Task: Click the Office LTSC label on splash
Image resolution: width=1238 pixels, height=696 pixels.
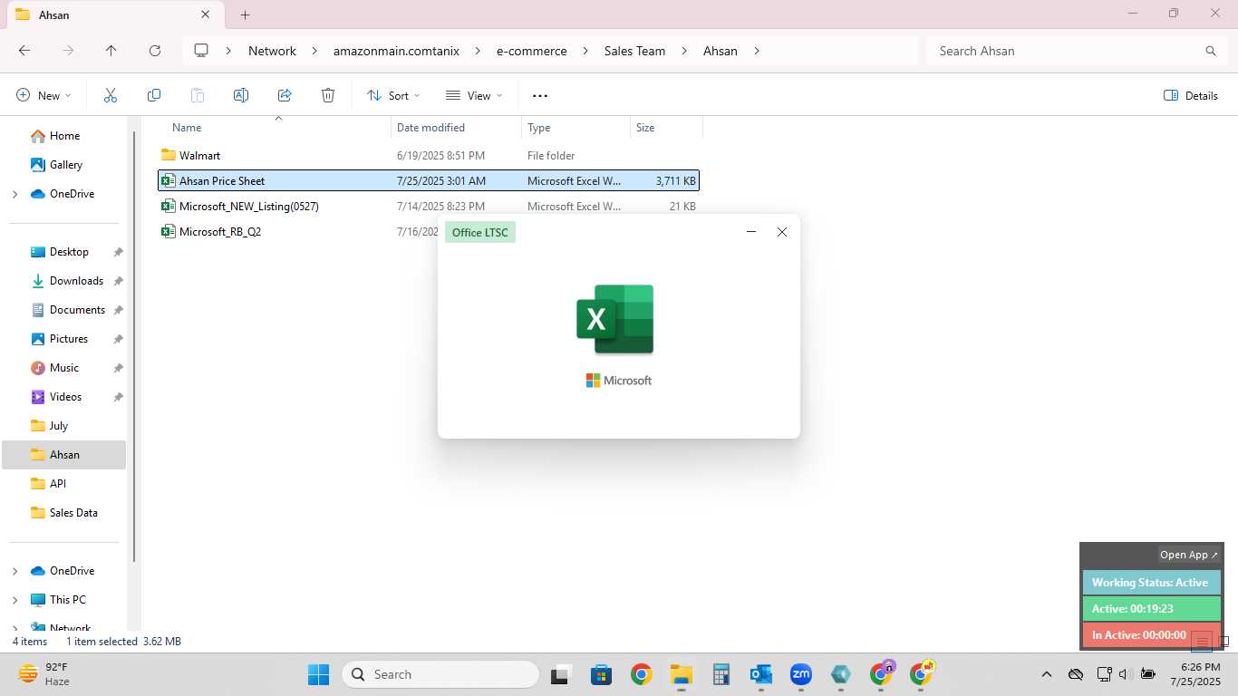Action: pyautogui.click(x=480, y=233)
